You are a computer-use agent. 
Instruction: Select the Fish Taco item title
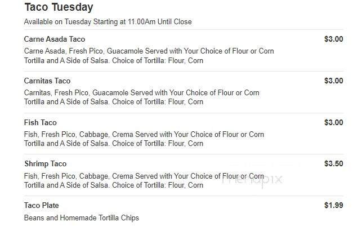tap(40, 122)
